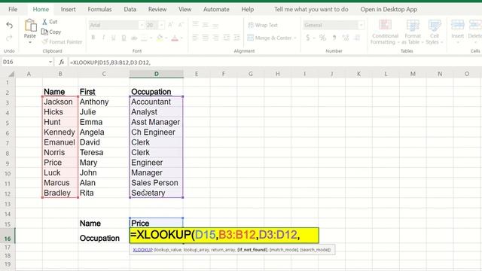Select the column D header
The image size is (482, 271).
pos(157,74)
